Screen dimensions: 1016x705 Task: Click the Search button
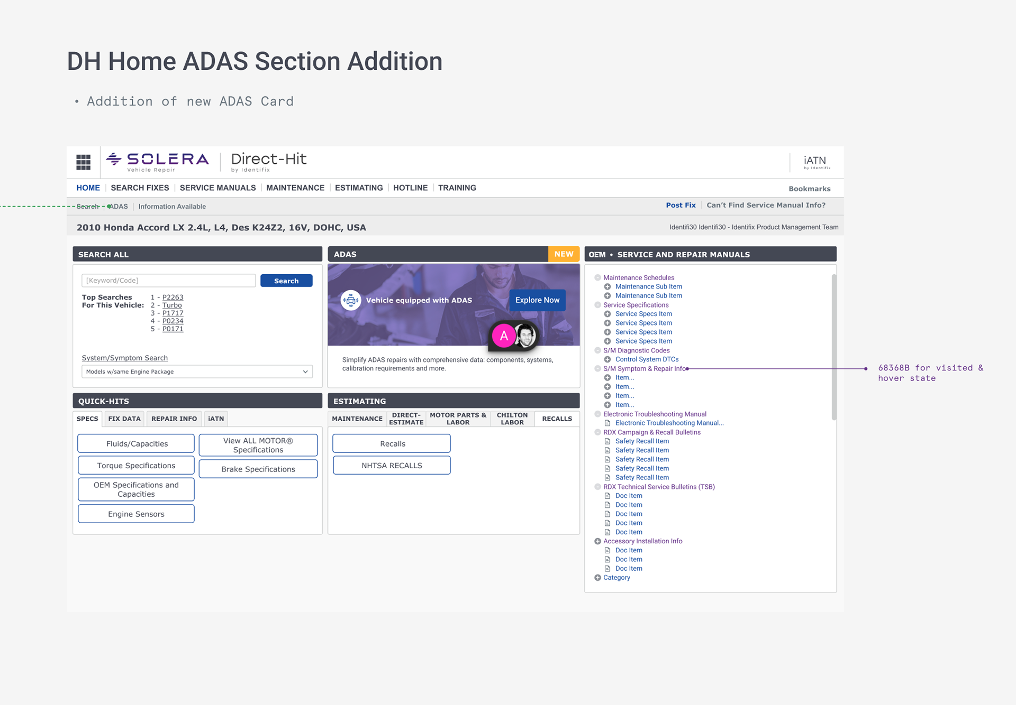tap(286, 281)
